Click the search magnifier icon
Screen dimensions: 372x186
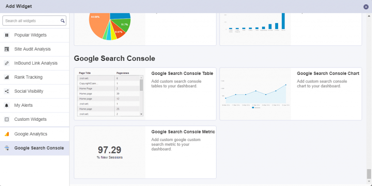click(x=62, y=21)
